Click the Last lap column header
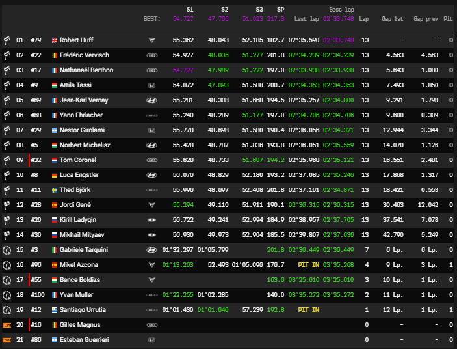457x349 pixels. pyautogui.click(x=306, y=19)
